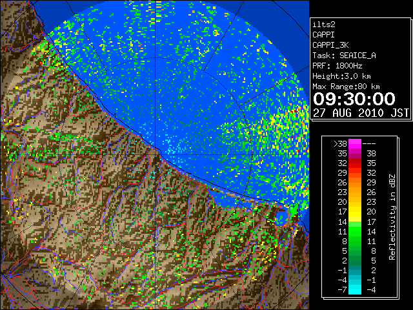Click the cyan bottom color band in legend
413x310 pixels.
355,290
